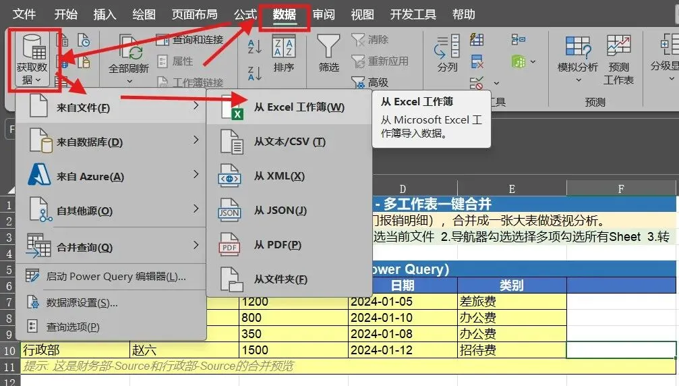Click the 模拟分析 what-if icon
Screen dimensions: 679x386
pos(578,48)
